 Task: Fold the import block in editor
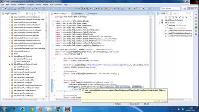pyautogui.click(x=54, y=21)
